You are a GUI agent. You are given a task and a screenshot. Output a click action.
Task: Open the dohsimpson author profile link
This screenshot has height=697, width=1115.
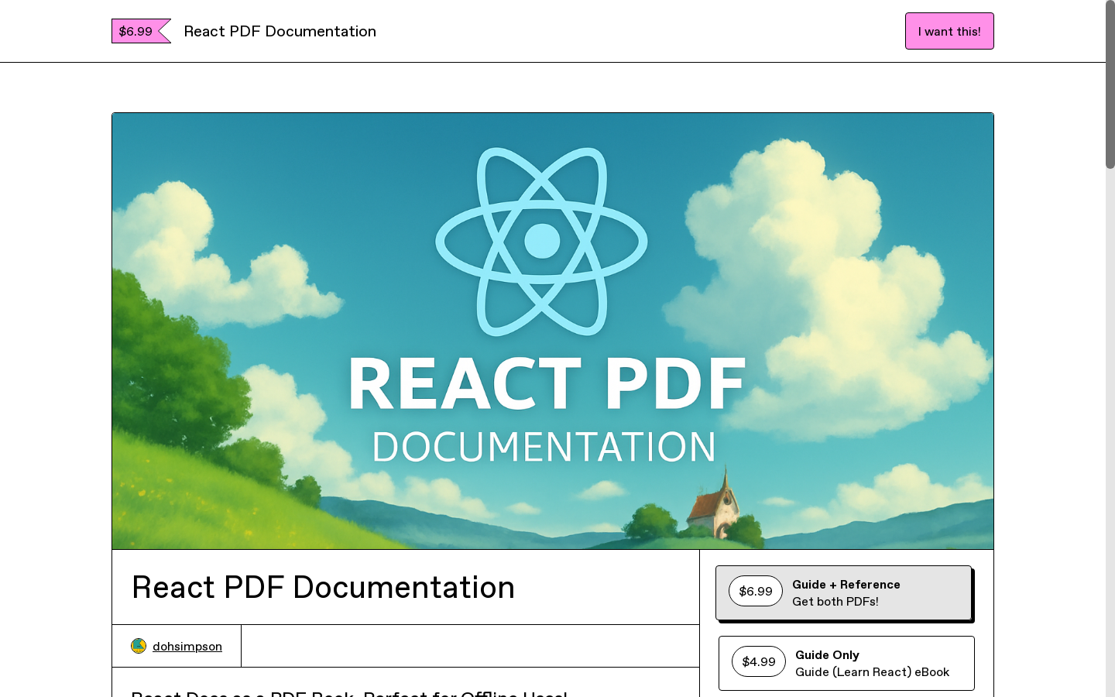[187, 646]
